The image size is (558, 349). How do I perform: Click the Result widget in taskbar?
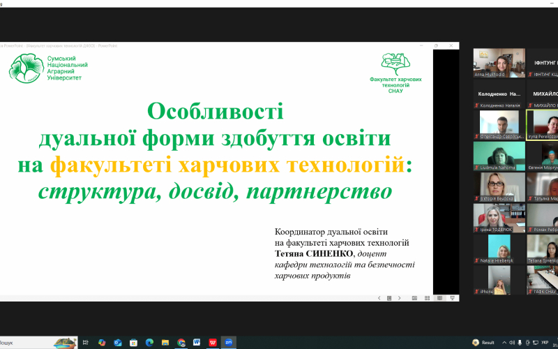tap(483, 343)
